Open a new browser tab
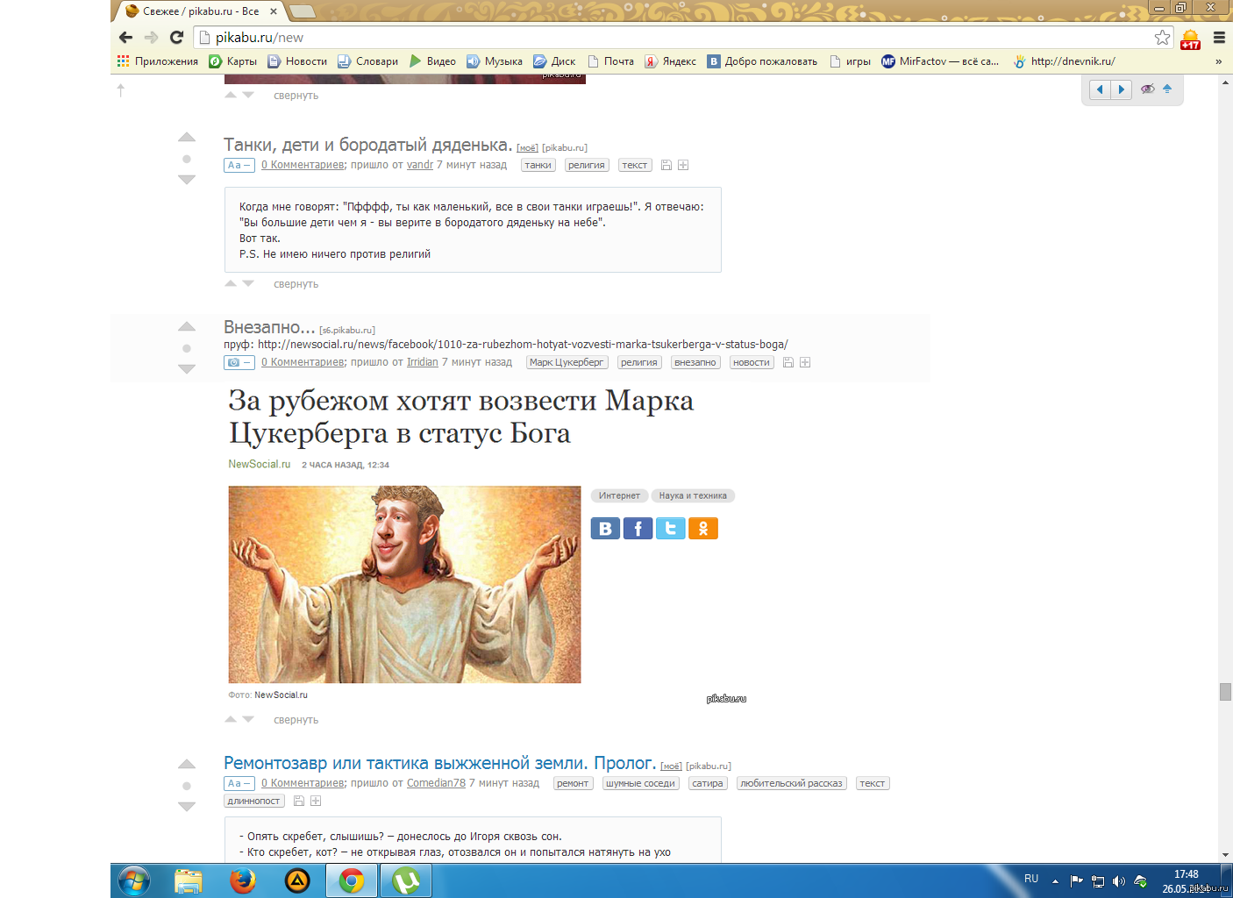Viewport: 1233px width, 898px height. coord(303,11)
